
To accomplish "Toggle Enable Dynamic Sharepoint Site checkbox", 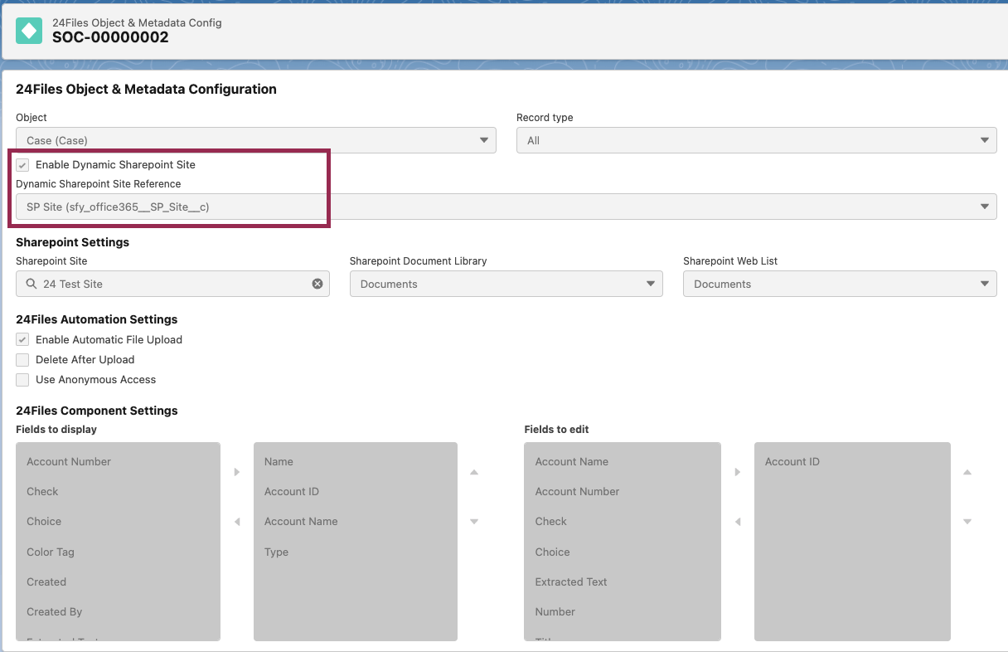I will click(x=22, y=165).
